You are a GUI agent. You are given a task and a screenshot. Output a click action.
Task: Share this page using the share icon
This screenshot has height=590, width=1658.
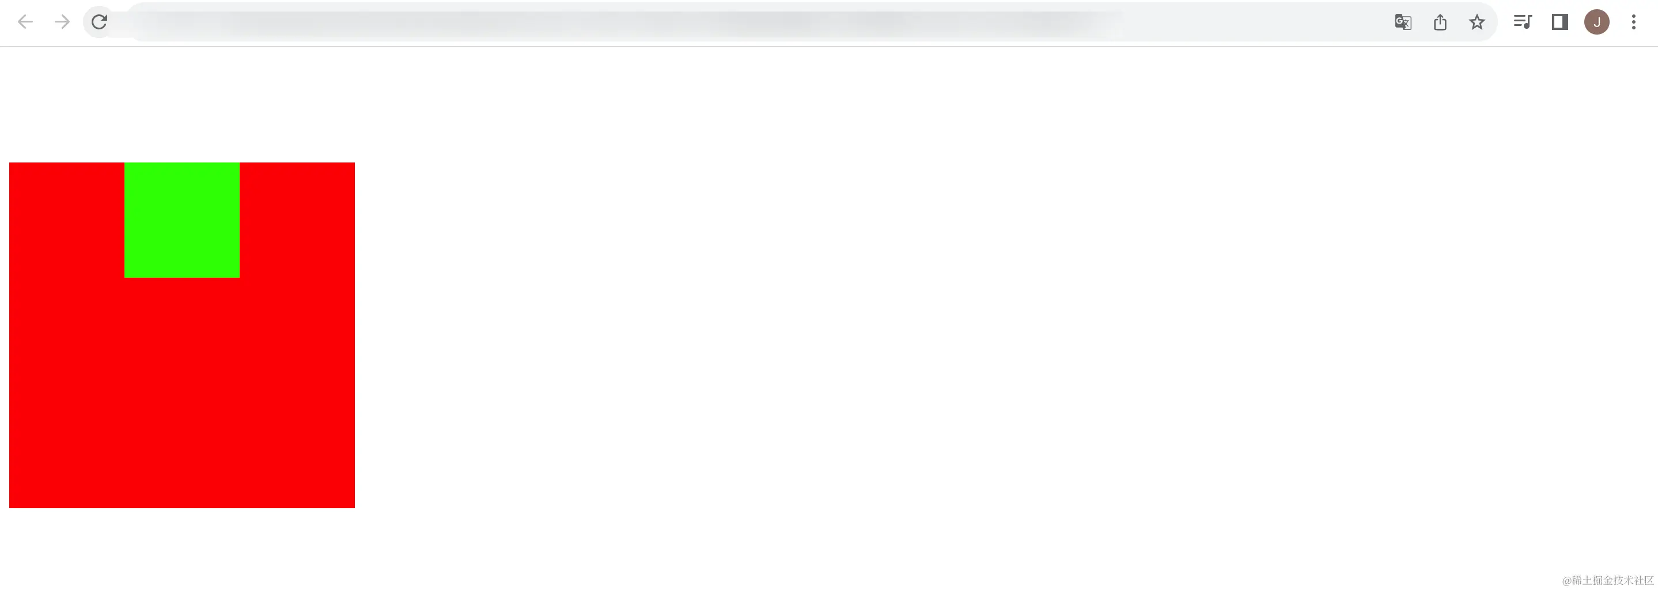tap(1440, 22)
